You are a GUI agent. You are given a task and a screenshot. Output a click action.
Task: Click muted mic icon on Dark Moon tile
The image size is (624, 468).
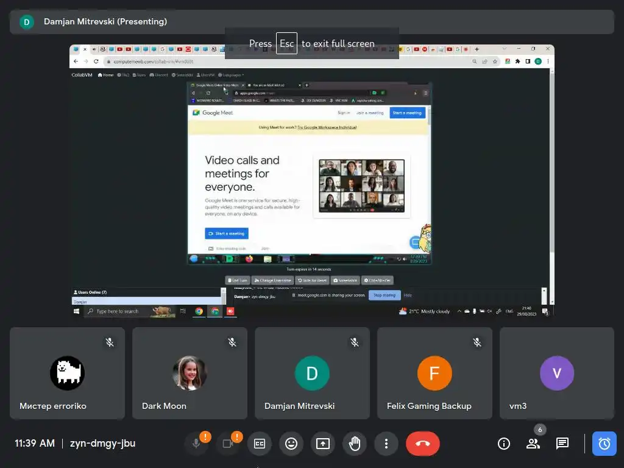[232, 342]
